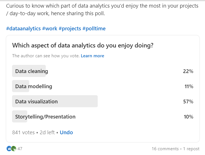This screenshot has height=155, width=205.
Task: Select the Data cleaning poll option
Action: click(31, 71)
